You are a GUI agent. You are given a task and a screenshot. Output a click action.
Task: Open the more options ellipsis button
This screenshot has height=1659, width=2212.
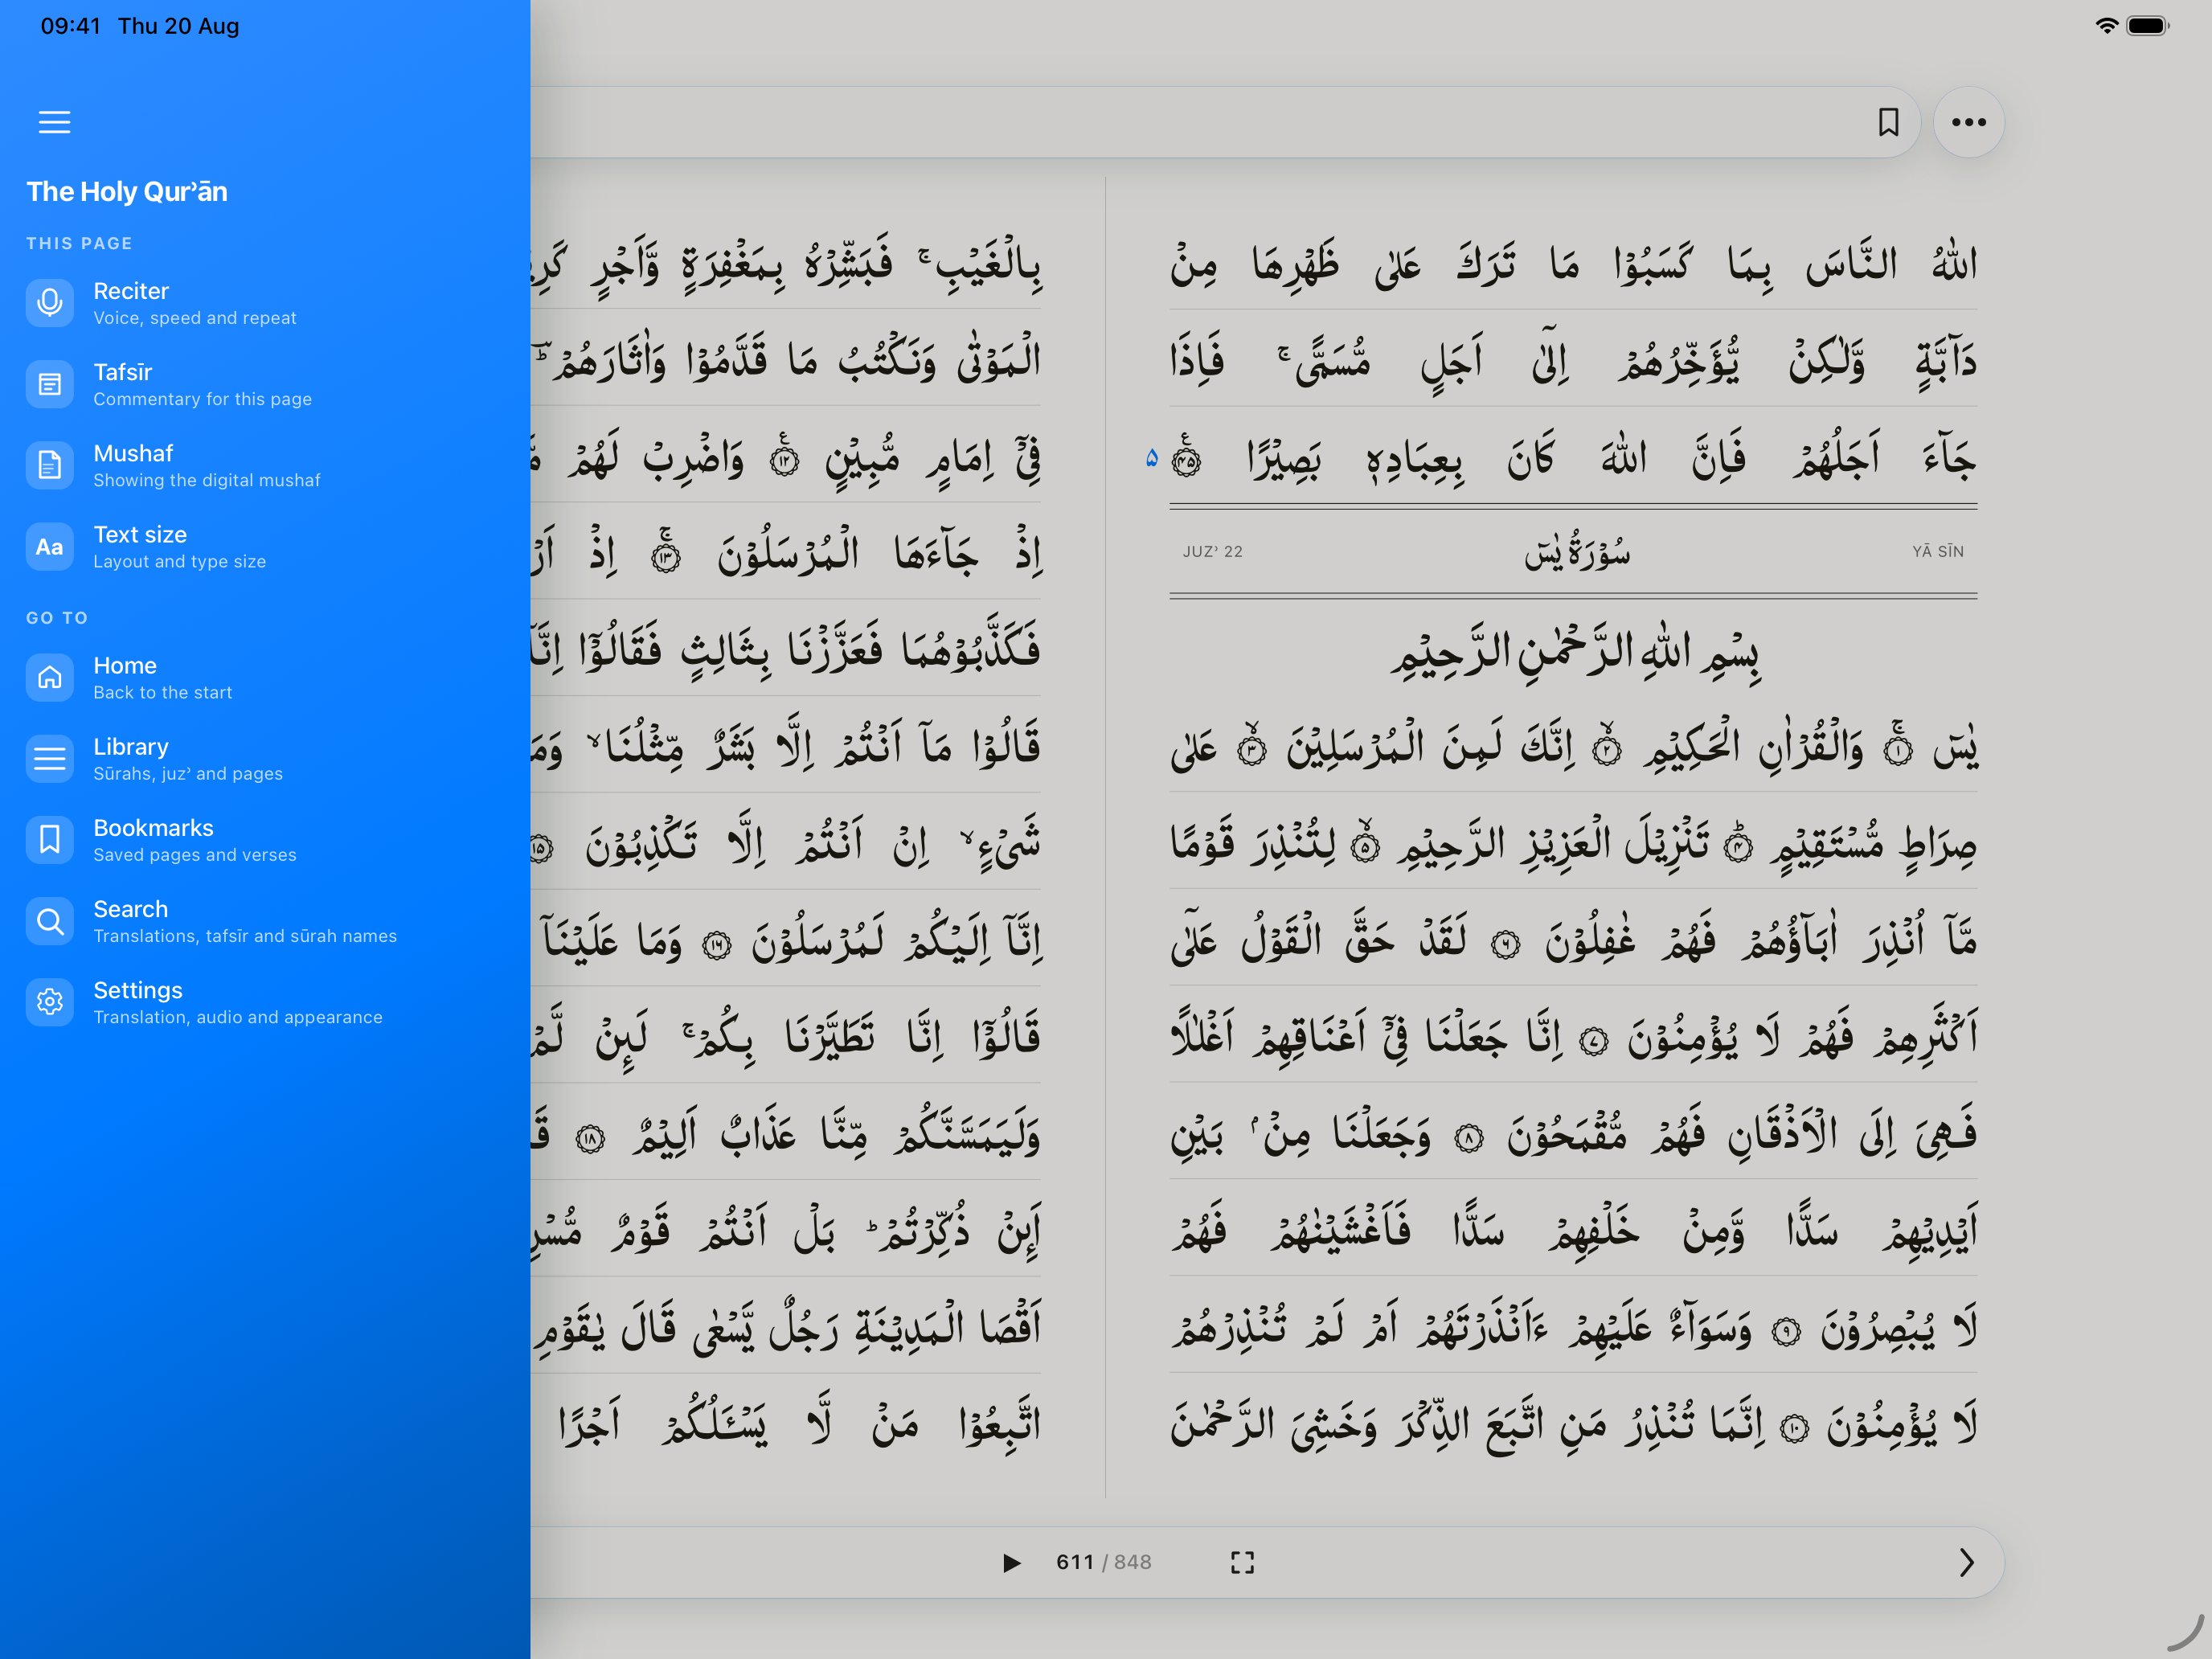1968,122
